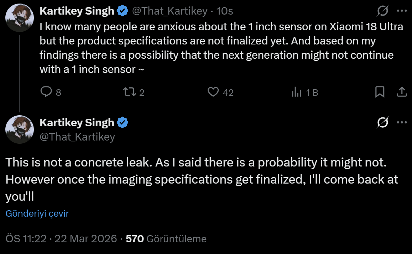412x254 pixels.
Task: Open more options menu on the first tweet
Action: tap(402, 11)
